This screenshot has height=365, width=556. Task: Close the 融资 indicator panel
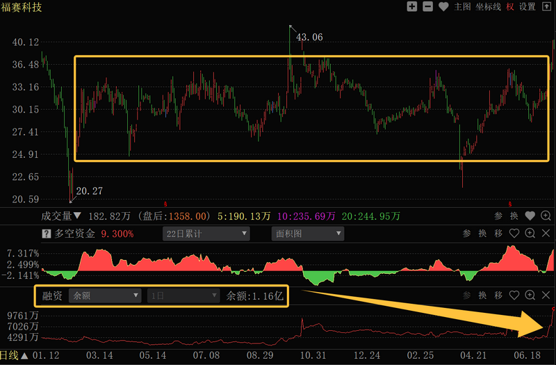pyautogui.click(x=546, y=295)
